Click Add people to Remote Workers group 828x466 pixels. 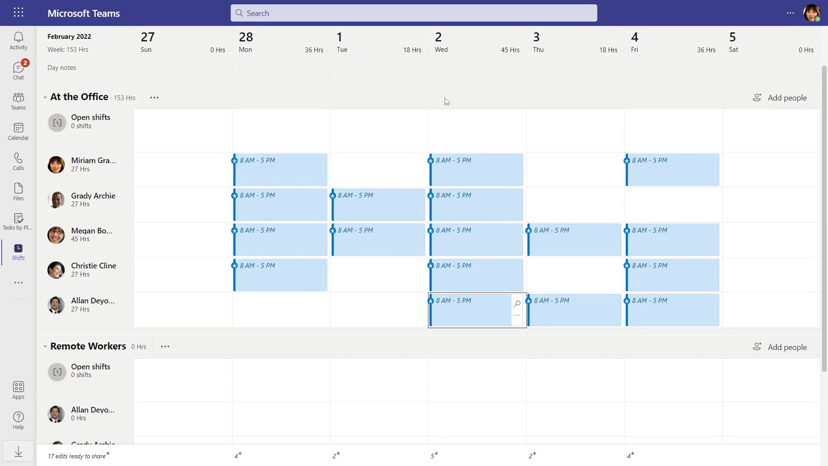(x=781, y=346)
